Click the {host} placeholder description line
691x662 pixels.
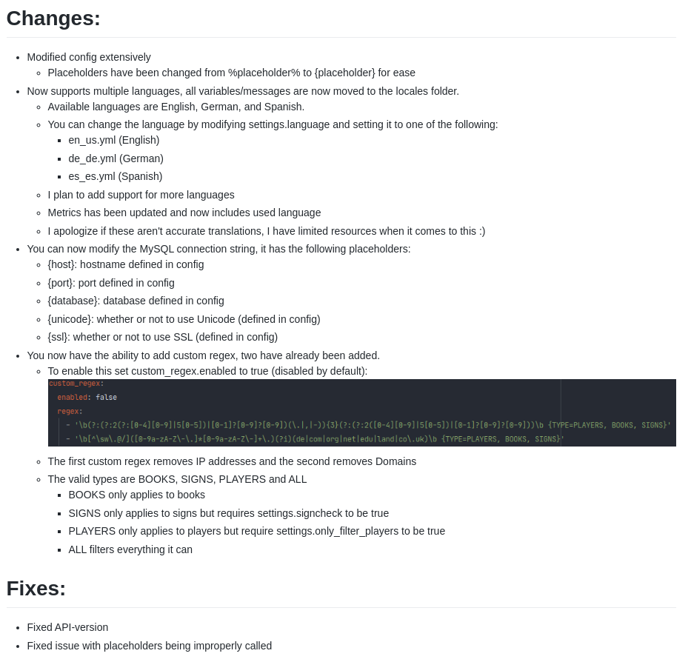pyautogui.click(x=126, y=264)
